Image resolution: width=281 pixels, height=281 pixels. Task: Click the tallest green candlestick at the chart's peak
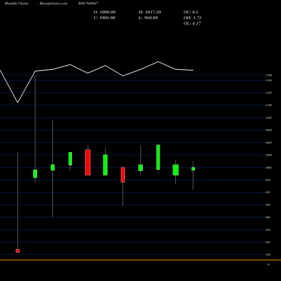158,157
